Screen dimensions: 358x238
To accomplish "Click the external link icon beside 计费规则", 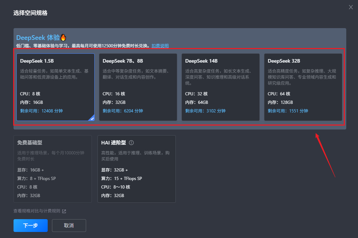I will 64,211.
